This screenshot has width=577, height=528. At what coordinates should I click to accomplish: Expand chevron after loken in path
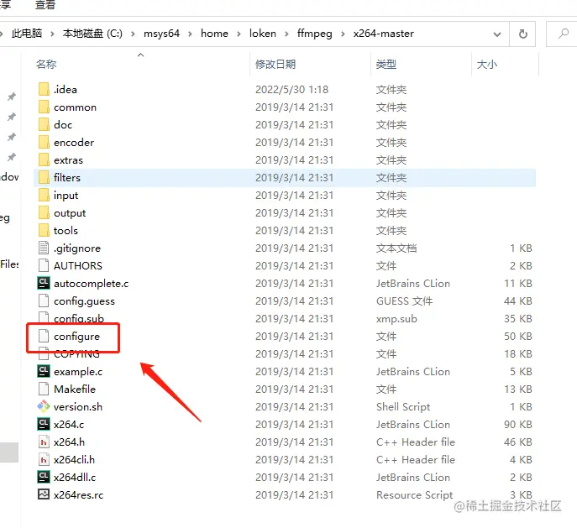(x=286, y=34)
